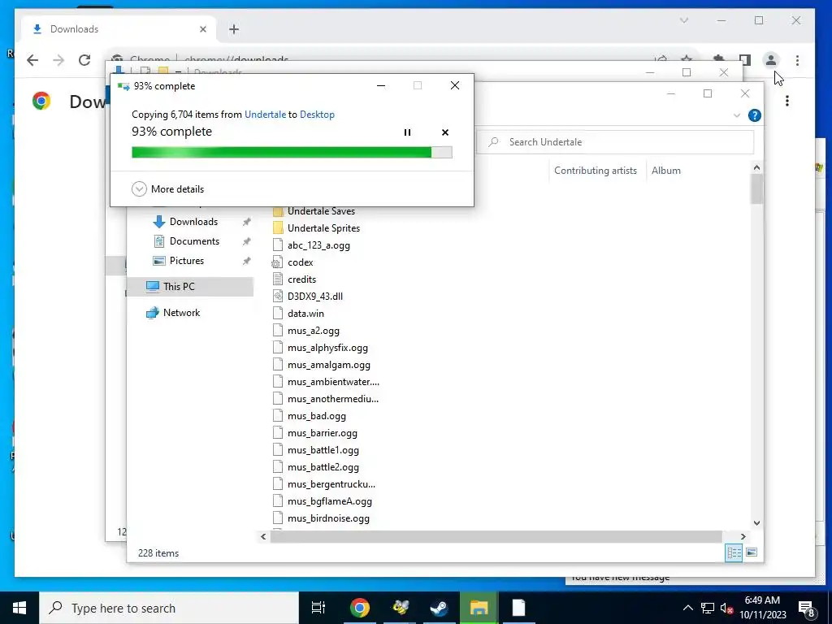
Task: Click vertical scrollbar down arrow
Action: point(756,522)
